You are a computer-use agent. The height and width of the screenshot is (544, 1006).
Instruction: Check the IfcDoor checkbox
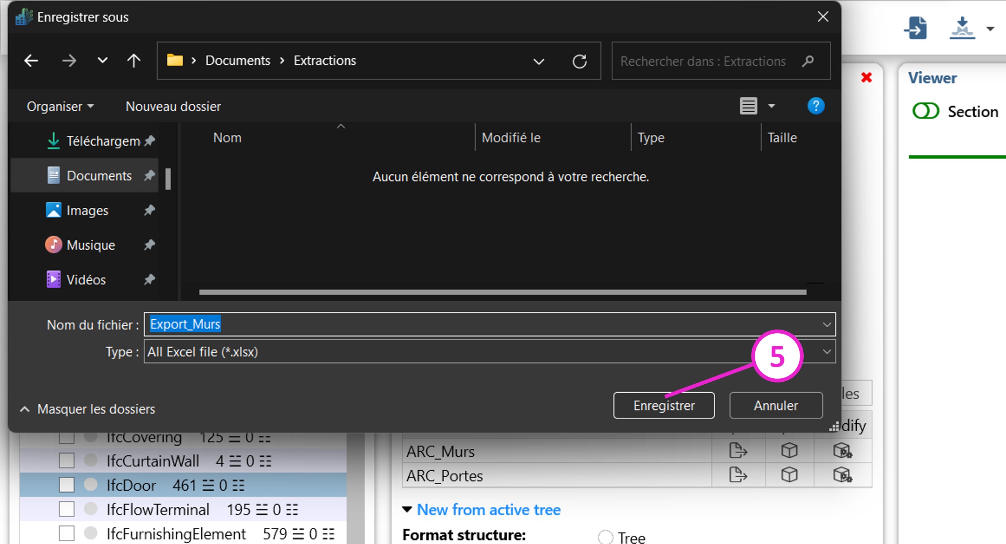[x=67, y=485]
